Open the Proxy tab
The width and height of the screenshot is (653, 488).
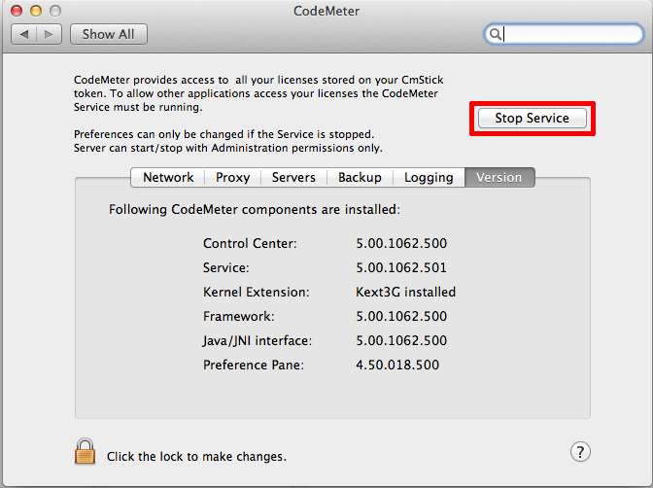tap(233, 178)
